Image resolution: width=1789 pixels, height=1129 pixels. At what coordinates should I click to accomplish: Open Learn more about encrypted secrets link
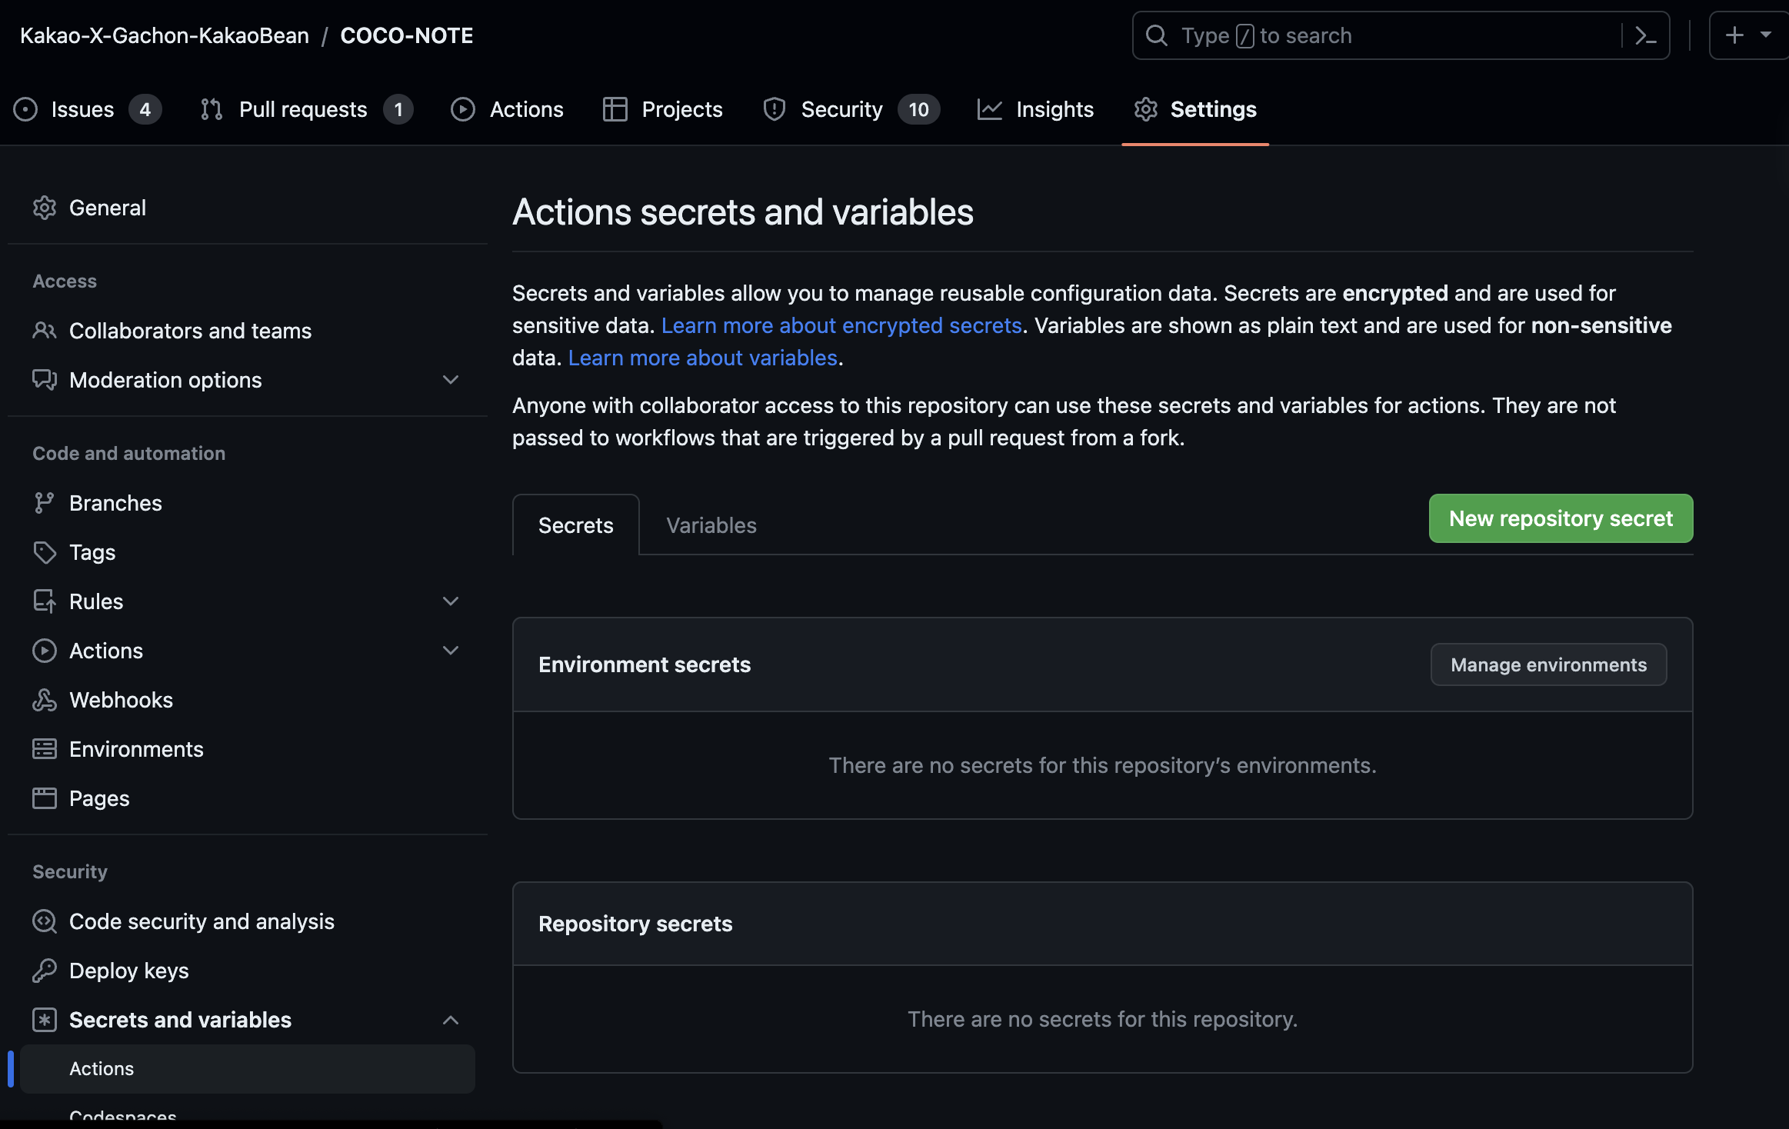[841, 325]
